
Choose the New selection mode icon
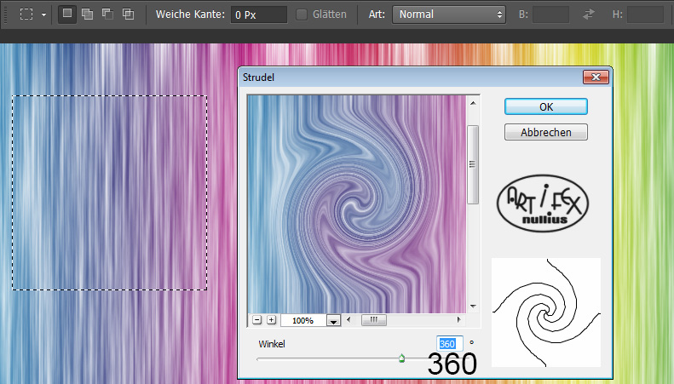tap(67, 14)
